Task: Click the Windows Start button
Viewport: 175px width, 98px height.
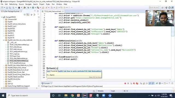Action: pyautogui.click(x=3, y=96)
